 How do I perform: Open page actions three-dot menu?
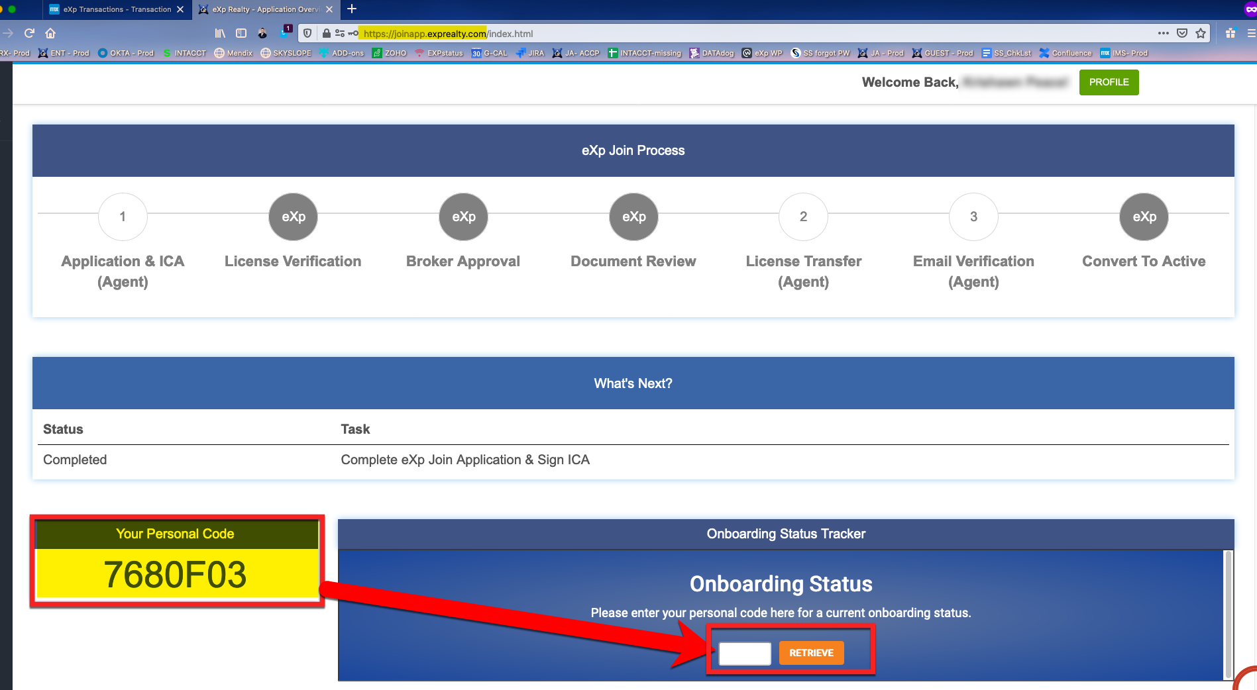tap(1164, 33)
